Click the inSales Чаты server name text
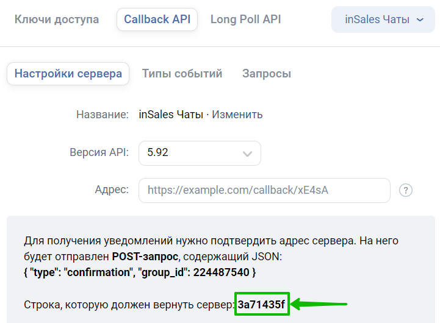The image size is (440, 323). tap(171, 115)
